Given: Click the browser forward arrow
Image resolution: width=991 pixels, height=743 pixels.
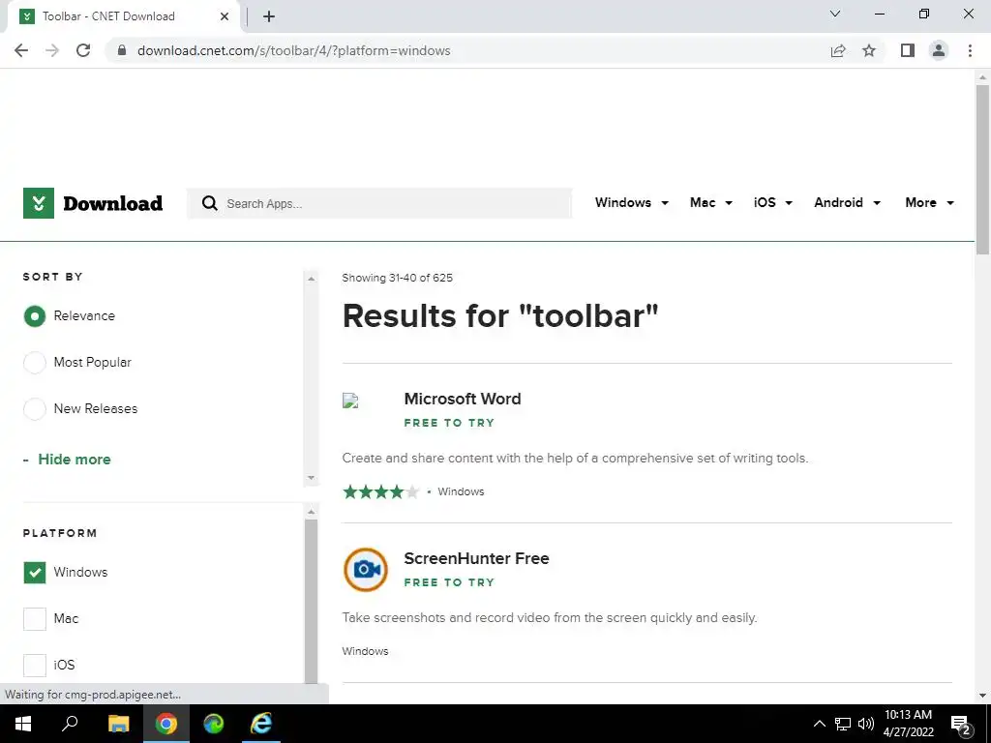Looking at the screenshot, I should [x=52, y=50].
